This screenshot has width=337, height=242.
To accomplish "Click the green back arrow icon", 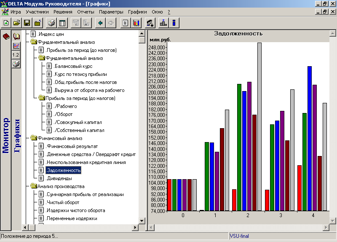I will [x=100, y=23].
